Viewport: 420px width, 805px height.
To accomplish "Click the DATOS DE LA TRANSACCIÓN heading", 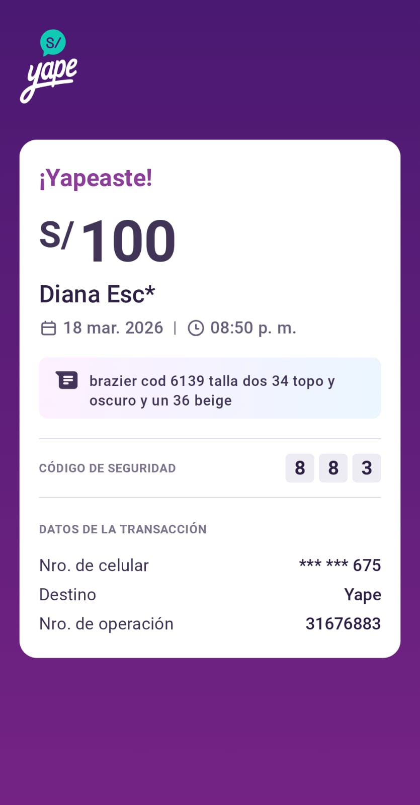I will [123, 529].
